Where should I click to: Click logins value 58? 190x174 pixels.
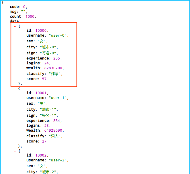click(x=46, y=126)
